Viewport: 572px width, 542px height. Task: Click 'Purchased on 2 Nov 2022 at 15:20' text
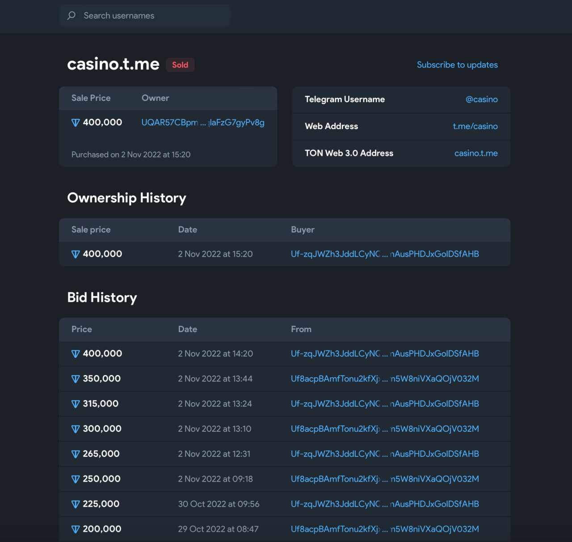click(x=131, y=154)
